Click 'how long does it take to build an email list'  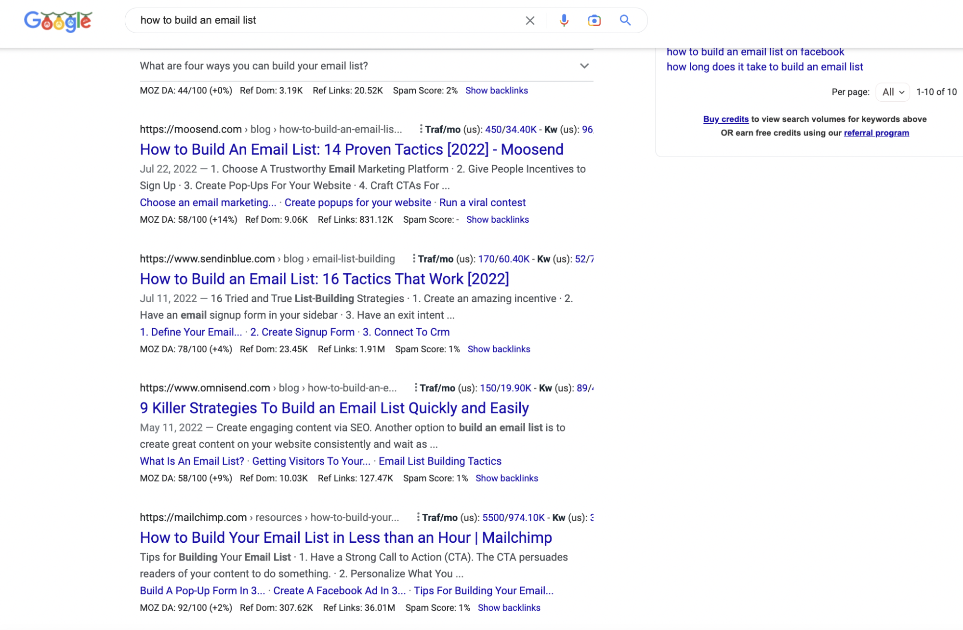(765, 67)
